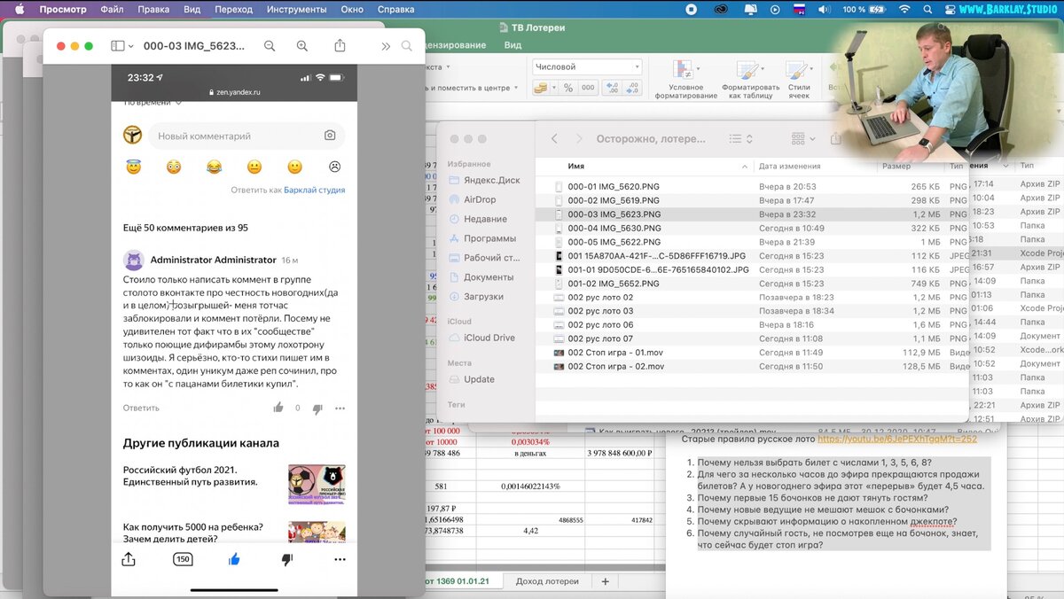This screenshot has width=1064, height=599.
Task: Zoom out the image in Preview
Action: coord(270,46)
